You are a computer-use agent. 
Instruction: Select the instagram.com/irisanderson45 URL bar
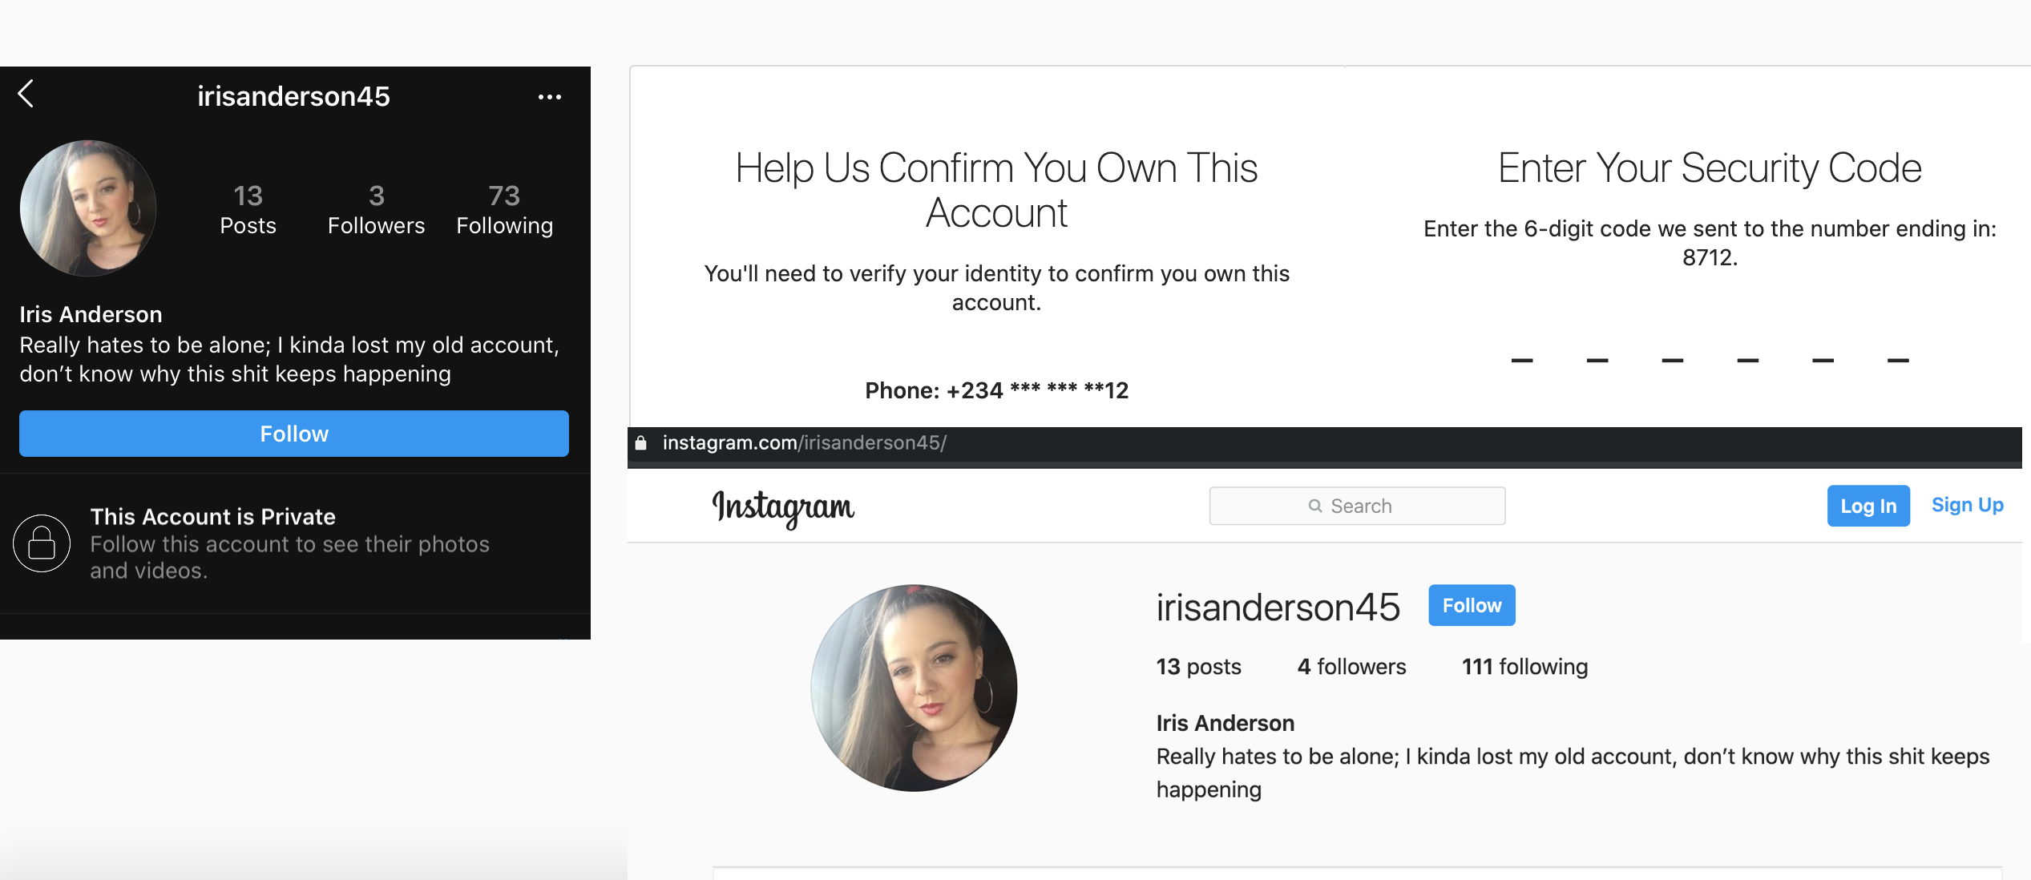click(x=804, y=442)
